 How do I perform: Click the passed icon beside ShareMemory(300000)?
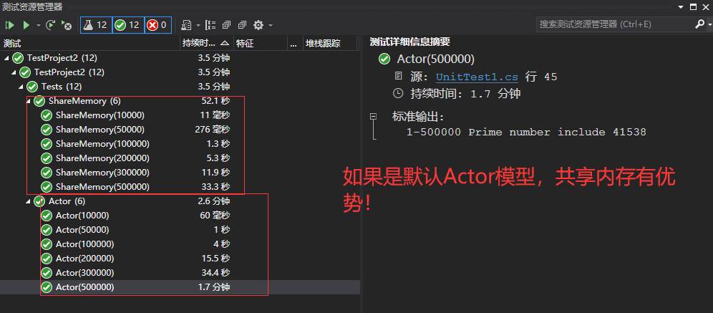(47, 173)
